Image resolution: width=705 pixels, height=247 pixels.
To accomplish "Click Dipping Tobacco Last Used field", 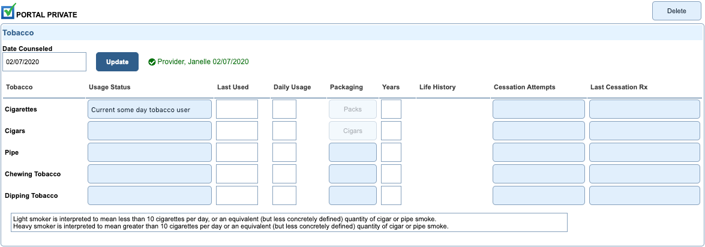I will pyautogui.click(x=236, y=195).
